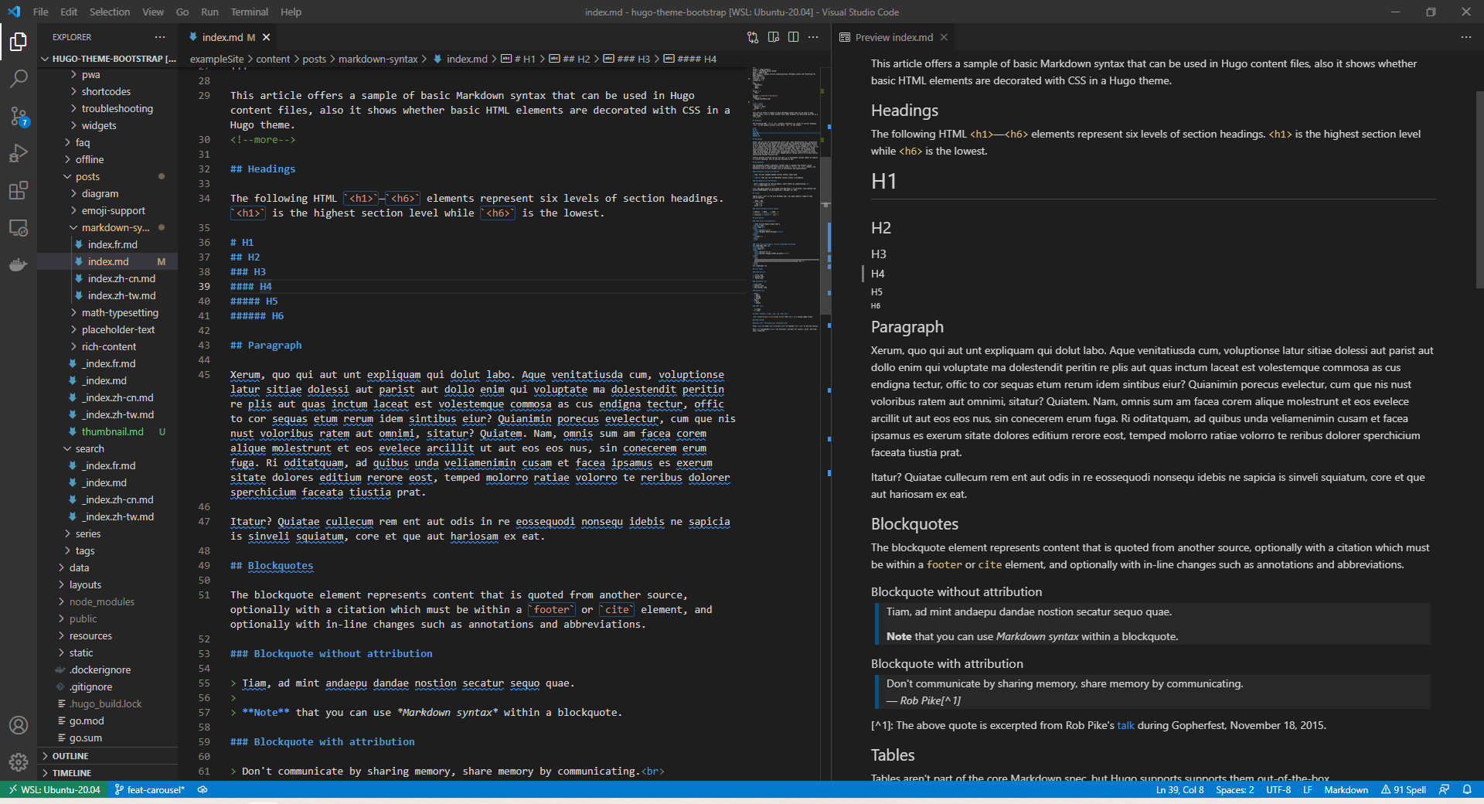Expand the OUTLINE section
Viewport: 1484px width, 804px height.
pyautogui.click(x=72, y=755)
